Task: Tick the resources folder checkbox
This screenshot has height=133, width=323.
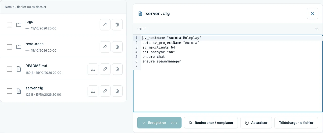Action: [9, 47]
